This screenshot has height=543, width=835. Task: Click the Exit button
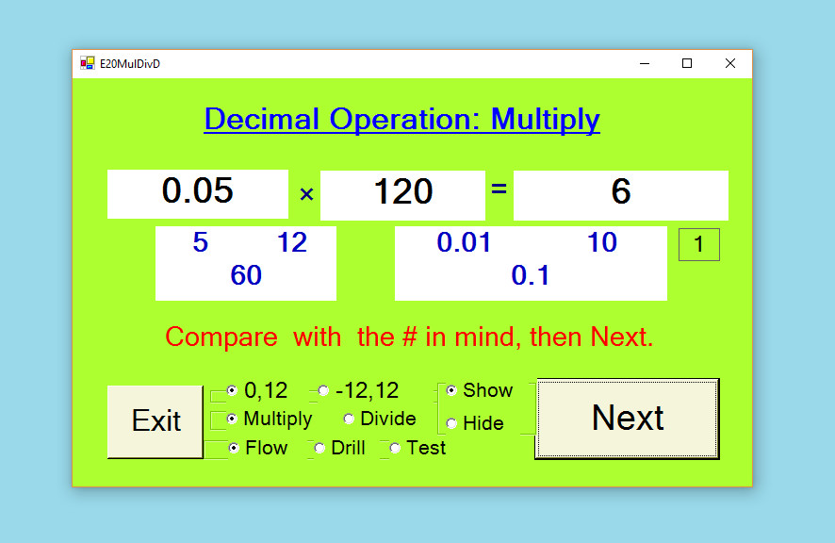pyautogui.click(x=156, y=421)
